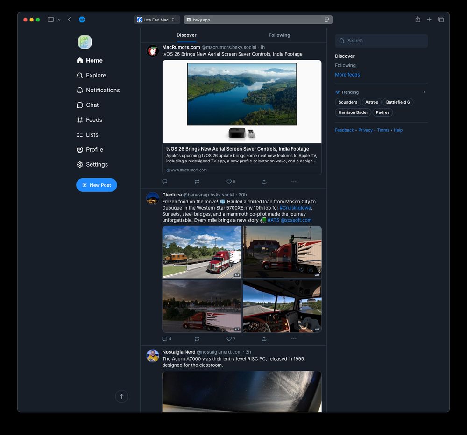The height and width of the screenshot is (435, 467).
Task: Share the MacRumors post
Action: pos(264,182)
